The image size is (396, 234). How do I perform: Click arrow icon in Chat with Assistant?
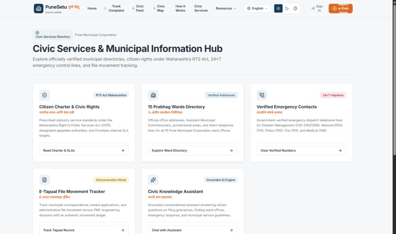(x=231, y=230)
